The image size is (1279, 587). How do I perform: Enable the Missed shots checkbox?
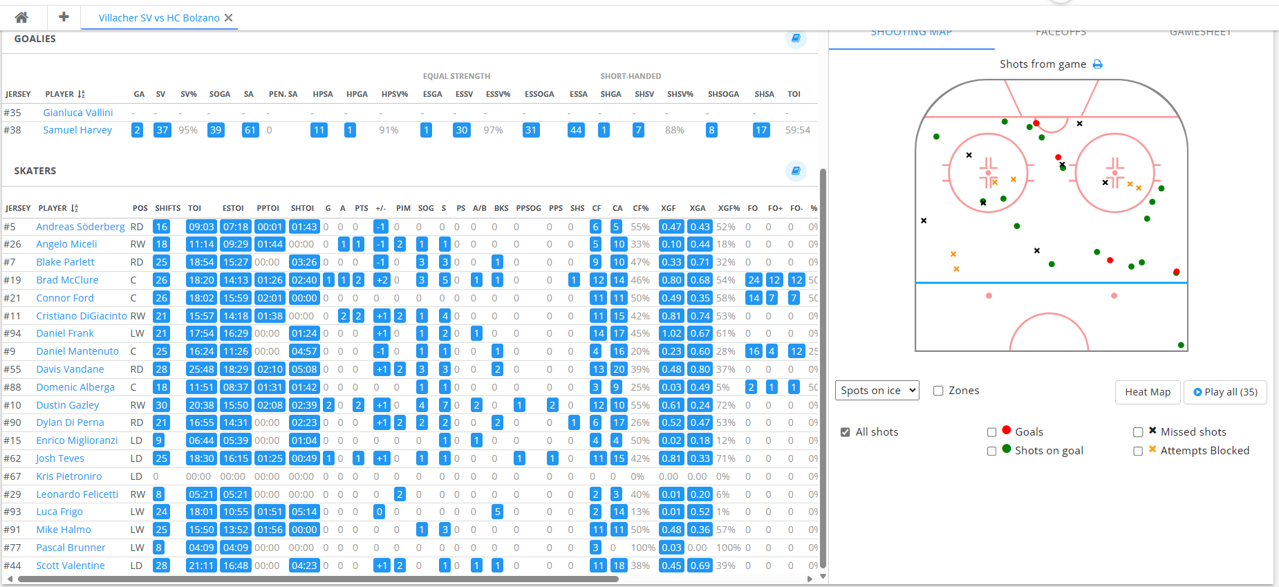click(1137, 432)
